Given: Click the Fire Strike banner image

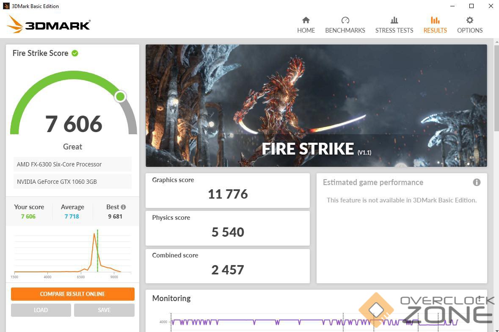Looking at the screenshot, I should point(316,105).
